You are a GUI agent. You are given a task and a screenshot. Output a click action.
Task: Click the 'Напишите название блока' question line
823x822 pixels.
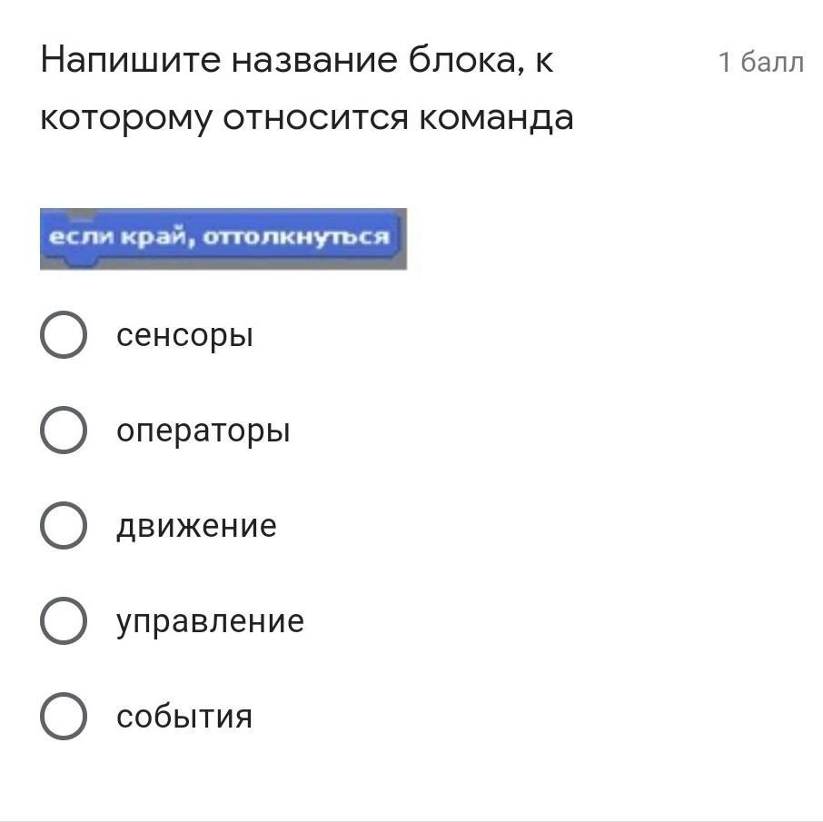[x=296, y=60]
